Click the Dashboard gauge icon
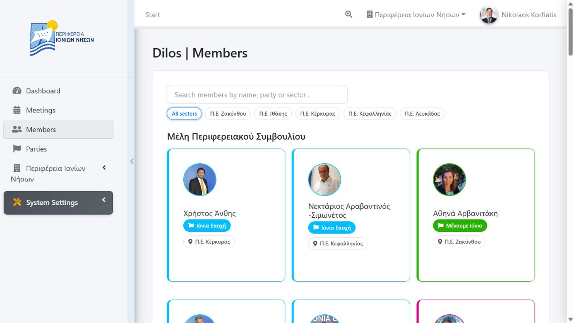This screenshot has width=574, height=323. pyautogui.click(x=17, y=91)
